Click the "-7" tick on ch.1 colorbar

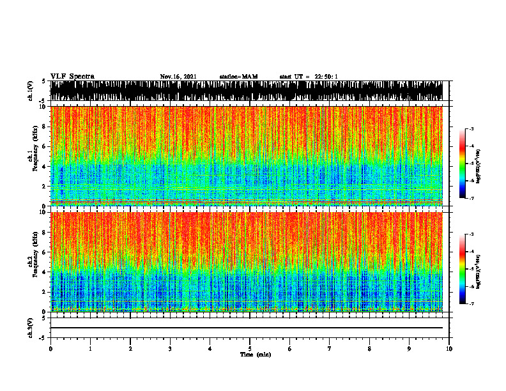pos(471,198)
